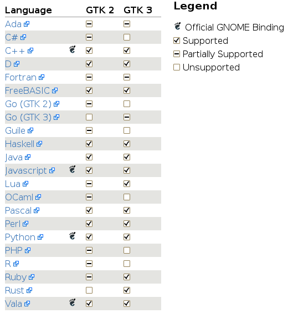Open the FreeBASIC language link
Image resolution: width=288 pixels, height=313 pixels.
27,90
